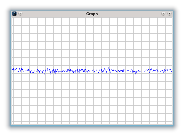This screenshot has width=184, height=136.
Task: Click the Graph window title text
Action: point(92,14)
